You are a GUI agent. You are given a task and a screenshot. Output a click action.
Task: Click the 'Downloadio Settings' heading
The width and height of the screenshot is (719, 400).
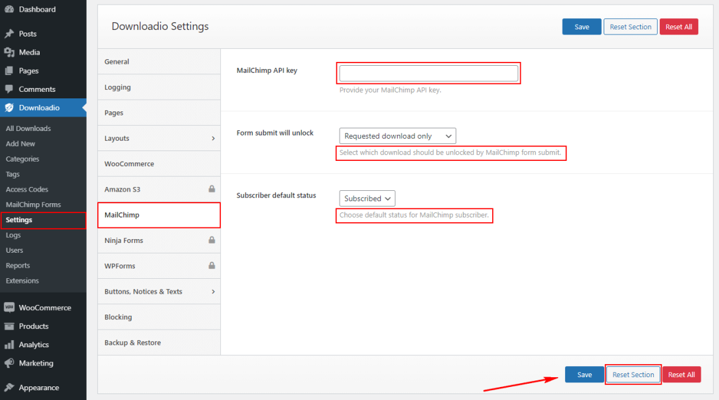(160, 26)
